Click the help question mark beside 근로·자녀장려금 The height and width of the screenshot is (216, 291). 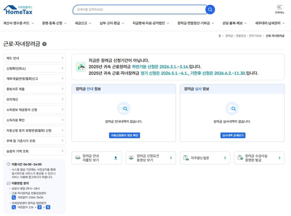(44, 44)
